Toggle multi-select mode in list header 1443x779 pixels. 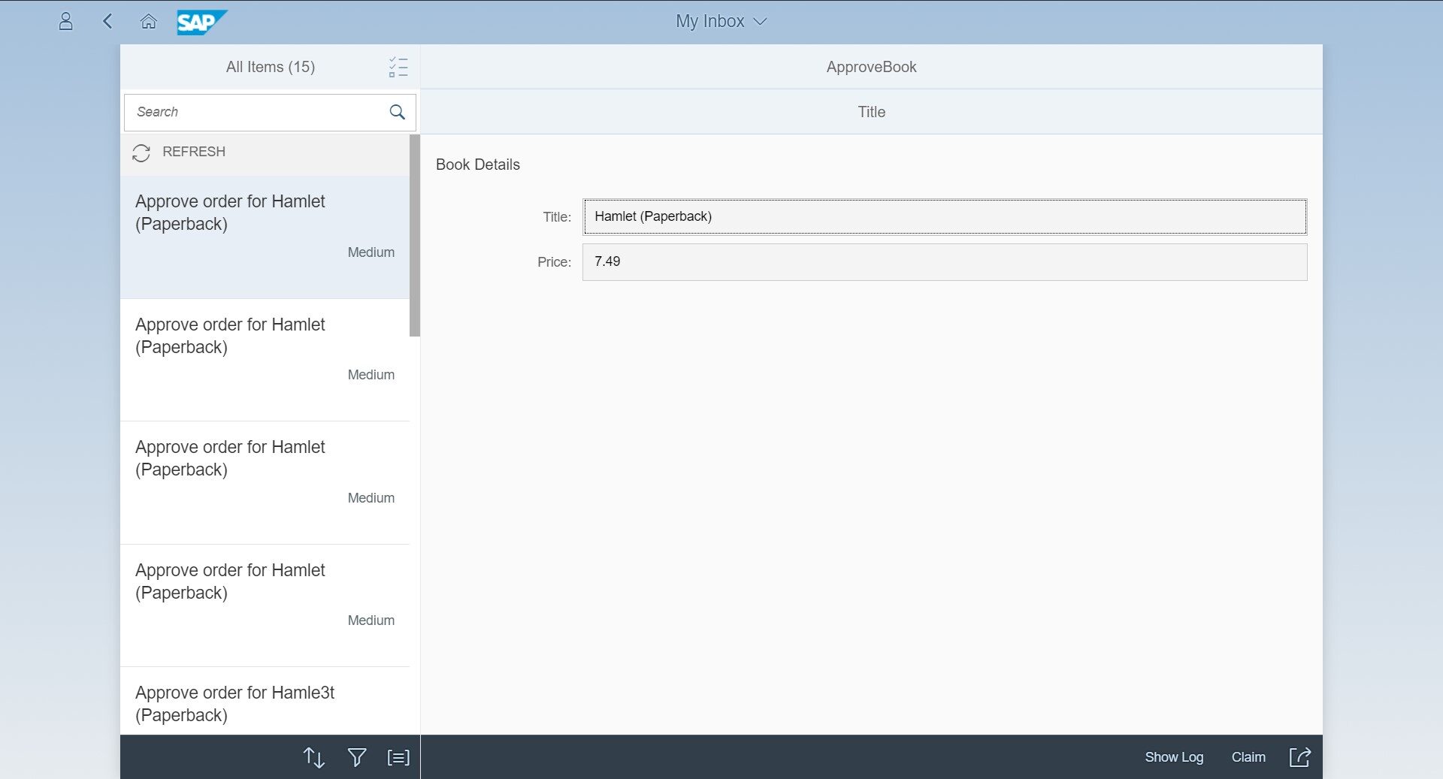[398, 67]
